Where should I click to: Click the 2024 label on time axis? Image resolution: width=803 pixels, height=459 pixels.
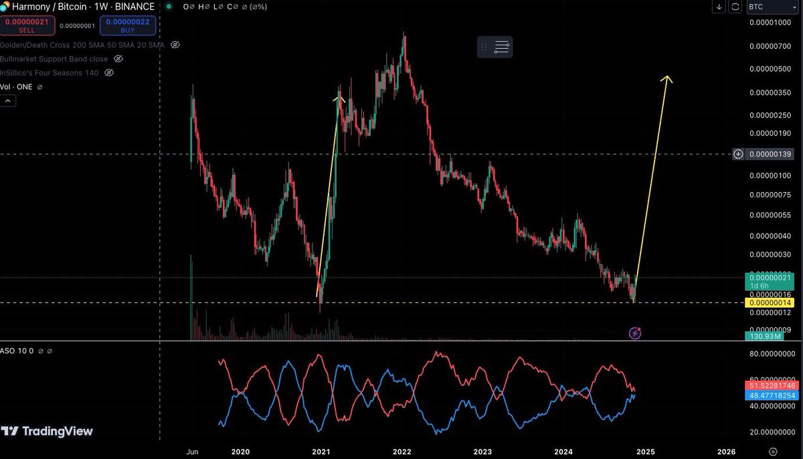[563, 452]
